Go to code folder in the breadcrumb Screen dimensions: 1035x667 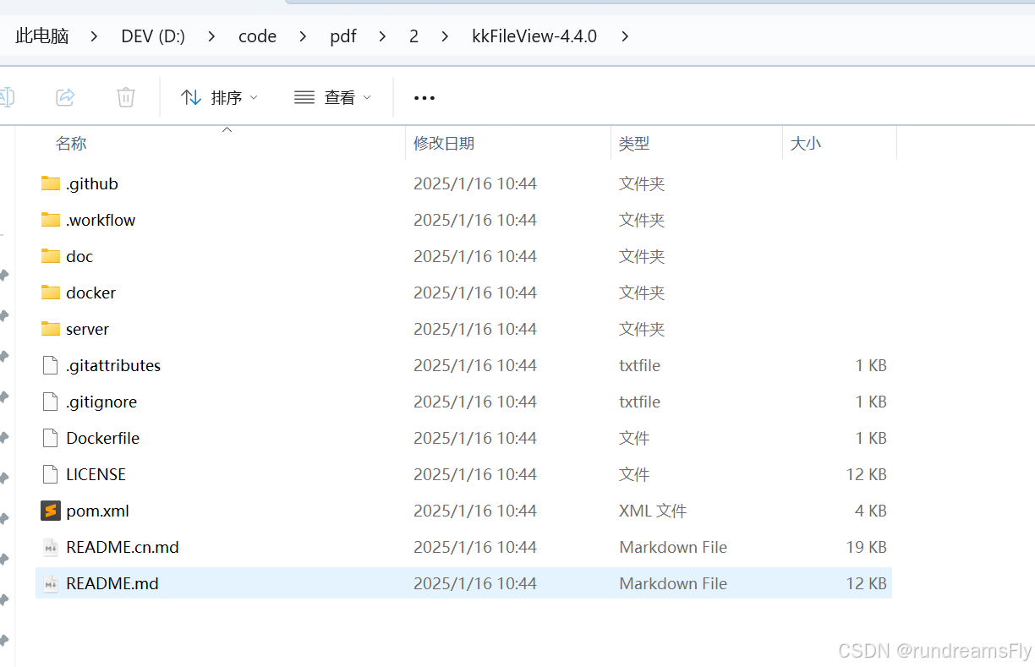(x=258, y=36)
